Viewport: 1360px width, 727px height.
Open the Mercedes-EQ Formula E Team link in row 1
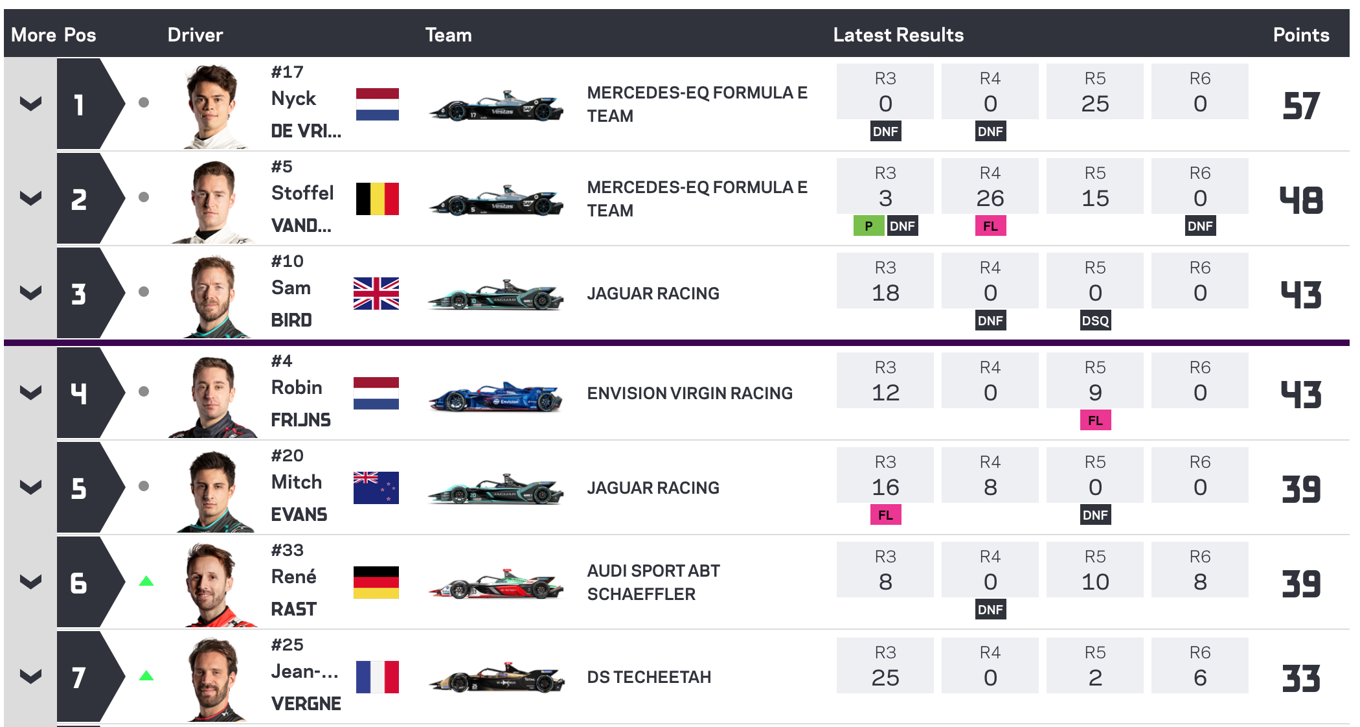(697, 104)
